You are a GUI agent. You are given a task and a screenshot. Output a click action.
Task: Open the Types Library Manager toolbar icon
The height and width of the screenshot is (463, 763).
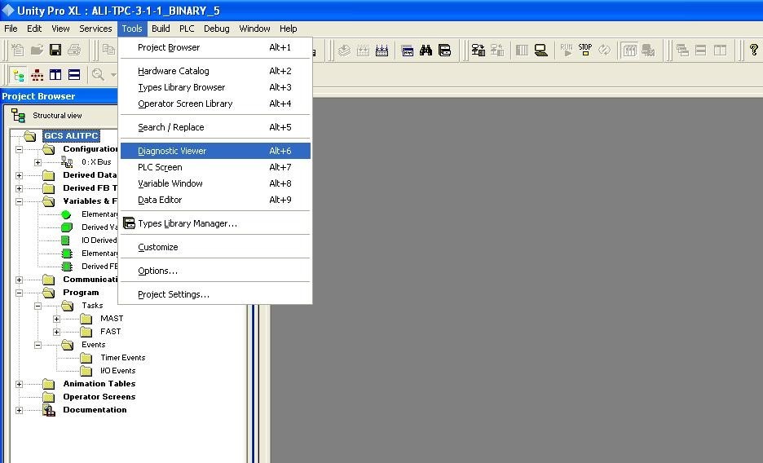coord(445,50)
